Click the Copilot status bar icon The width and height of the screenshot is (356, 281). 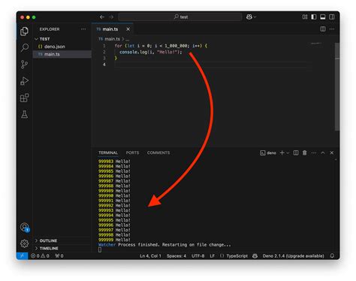pos(255,255)
